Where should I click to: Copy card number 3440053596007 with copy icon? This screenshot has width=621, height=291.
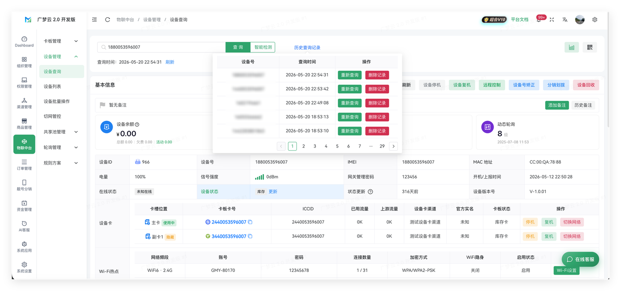coord(250,236)
